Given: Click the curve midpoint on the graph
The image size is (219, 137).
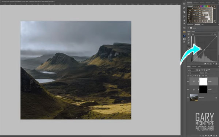Looking at the screenshot, I should [x=204, y=50].
